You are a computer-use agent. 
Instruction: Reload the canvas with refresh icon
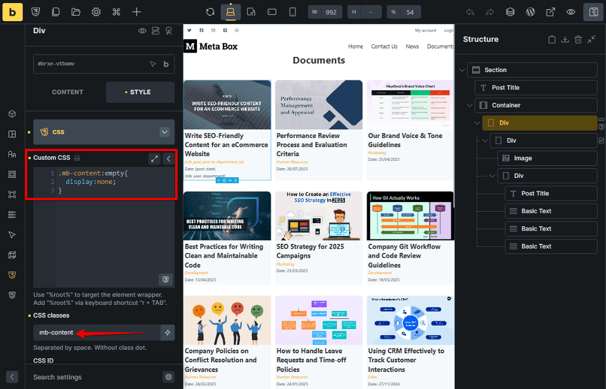(210, 11)
